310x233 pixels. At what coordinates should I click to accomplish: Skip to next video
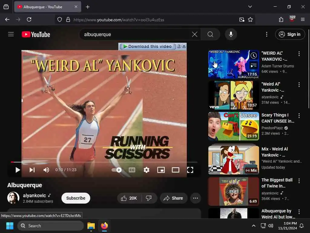pyautogui.click(x=32, y=170)
